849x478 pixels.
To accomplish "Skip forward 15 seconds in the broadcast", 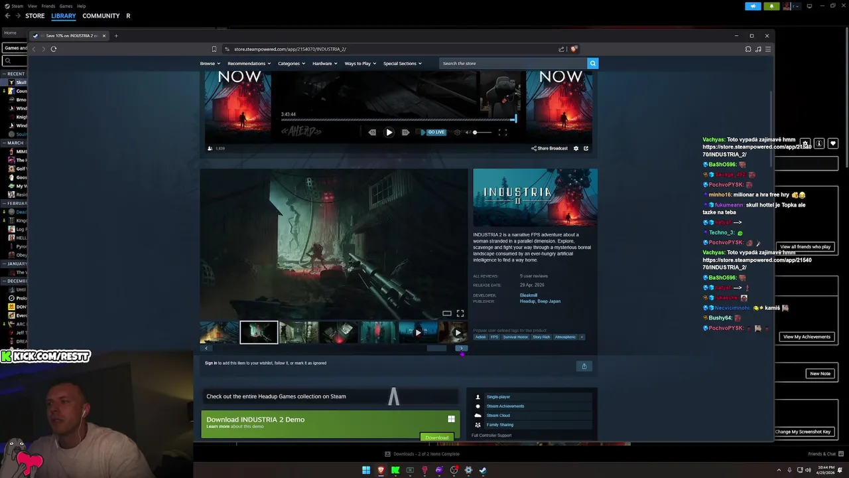I will coord(405,132).
